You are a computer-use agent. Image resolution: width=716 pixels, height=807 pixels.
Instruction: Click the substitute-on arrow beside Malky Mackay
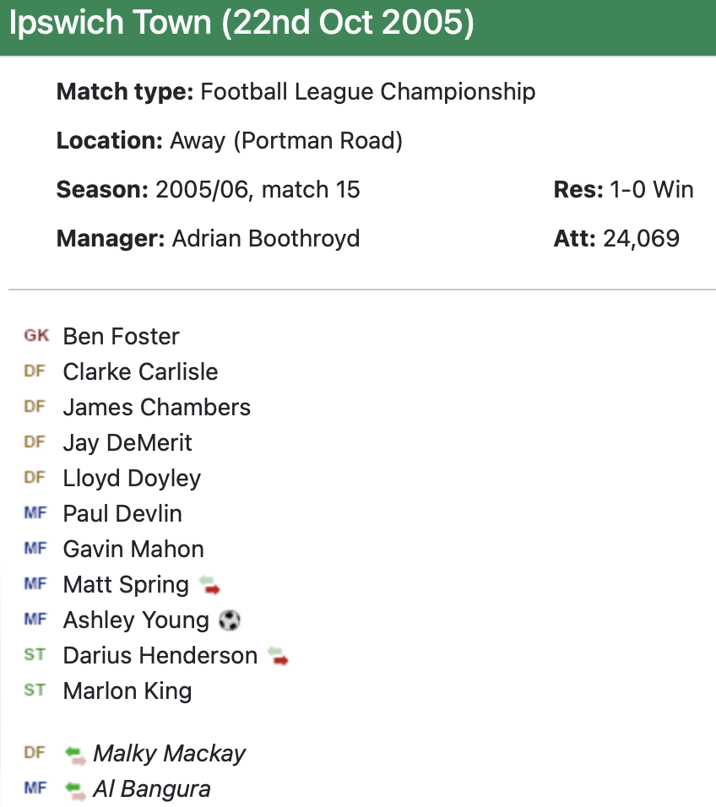[76, 754]
